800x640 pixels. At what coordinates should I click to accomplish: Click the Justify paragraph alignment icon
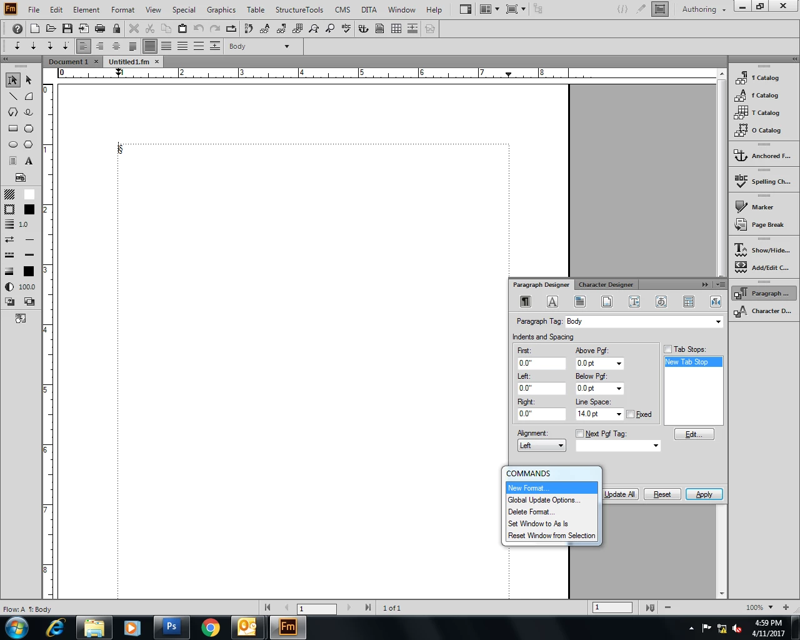[132, 46]
